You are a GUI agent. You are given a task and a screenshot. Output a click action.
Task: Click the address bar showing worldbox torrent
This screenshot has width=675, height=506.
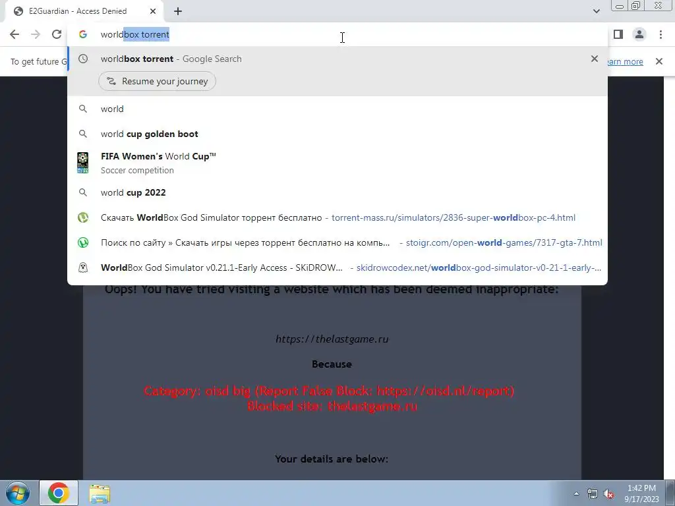(337, 34)
